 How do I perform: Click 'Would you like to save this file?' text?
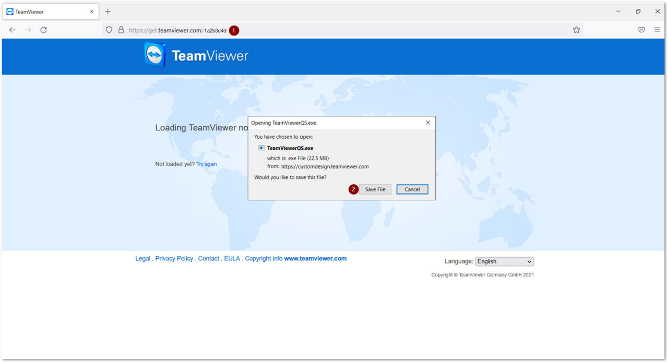click(290, 177)
